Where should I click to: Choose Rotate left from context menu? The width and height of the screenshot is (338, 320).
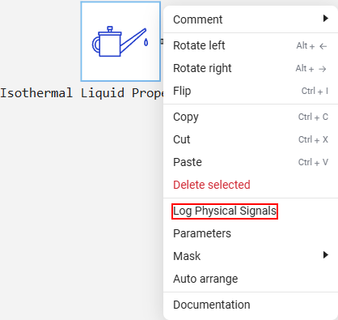click(x=251, y=45)
